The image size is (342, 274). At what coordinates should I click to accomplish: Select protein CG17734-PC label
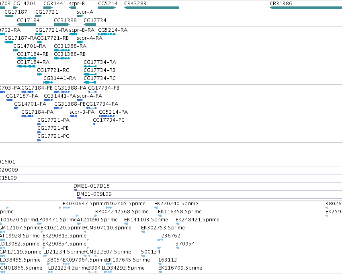click(109, 120)
